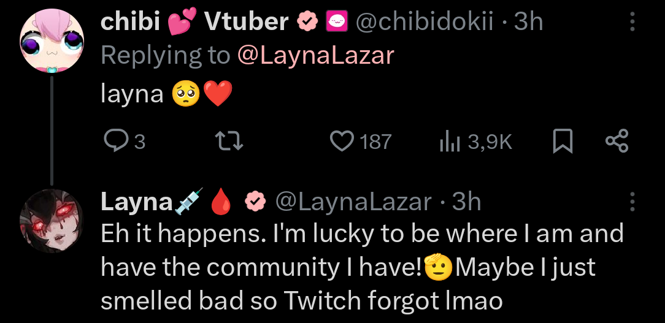Bookmark chibi's reply tweet
665x323 pixels.
point(563,142)
